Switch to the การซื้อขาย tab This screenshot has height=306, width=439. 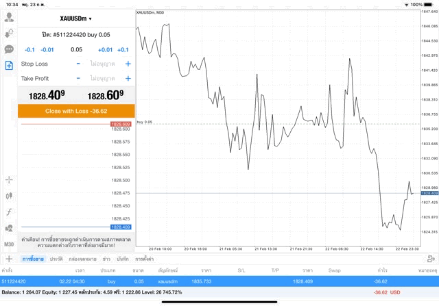point(33,259)
